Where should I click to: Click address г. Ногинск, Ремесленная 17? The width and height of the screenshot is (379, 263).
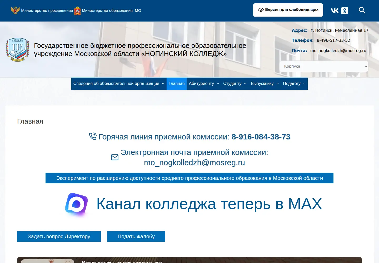340,30
